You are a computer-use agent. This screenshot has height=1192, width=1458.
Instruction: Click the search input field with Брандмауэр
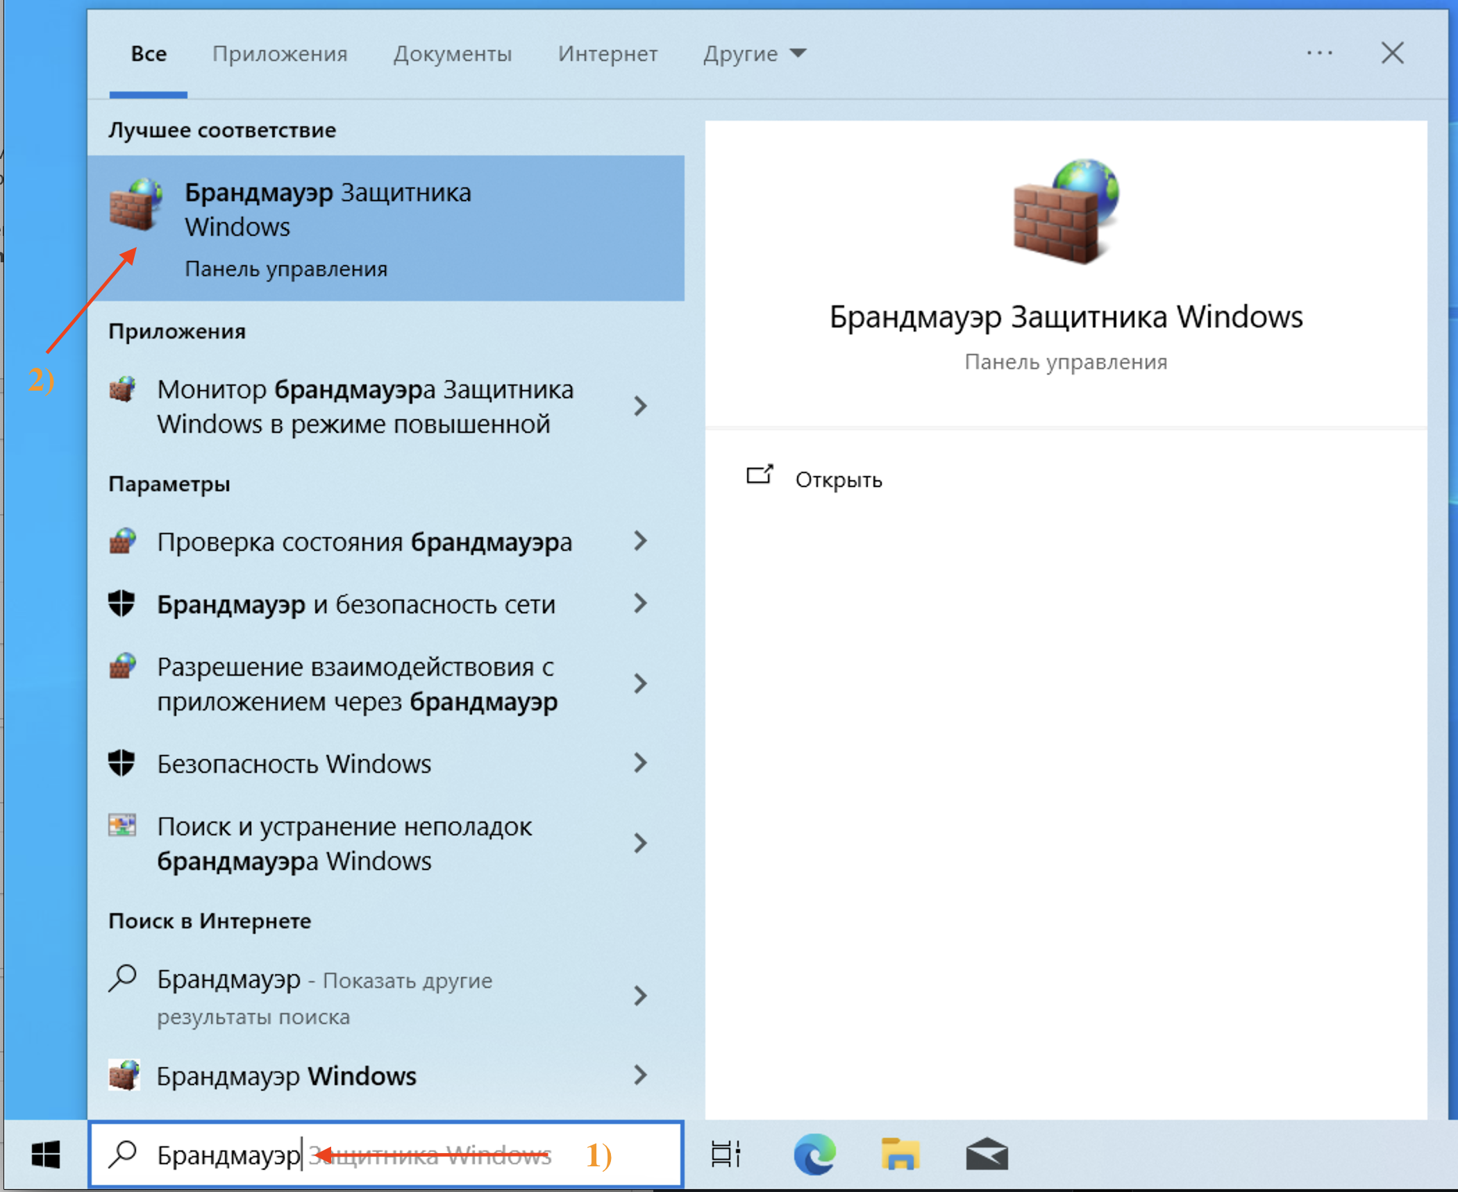(386, 1155)
